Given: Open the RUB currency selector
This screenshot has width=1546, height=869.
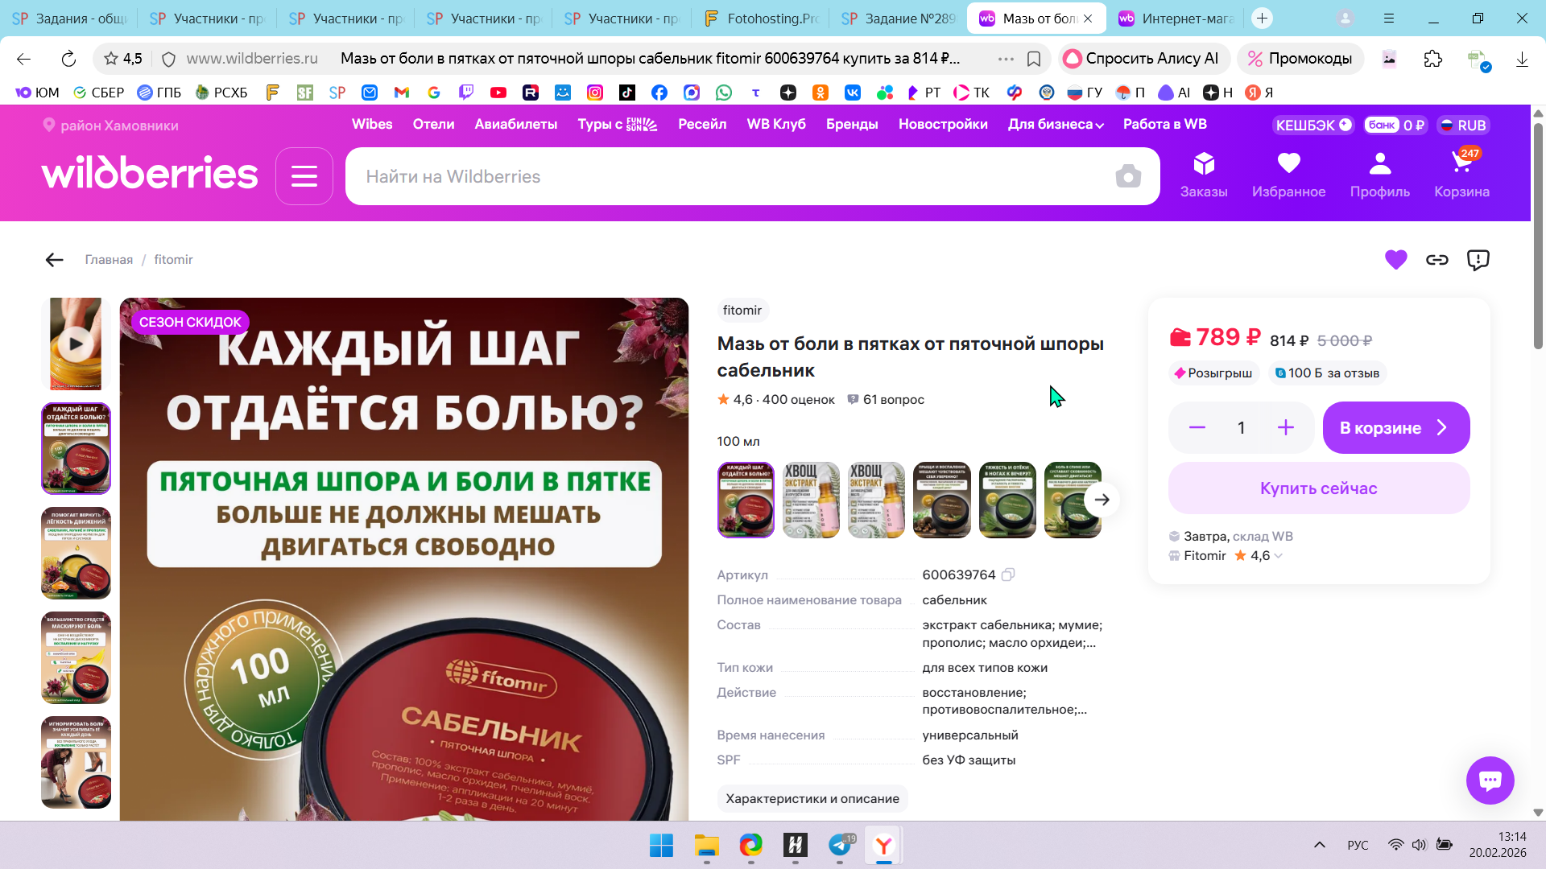Looking at the screenshot, I should coord(1463,126).
